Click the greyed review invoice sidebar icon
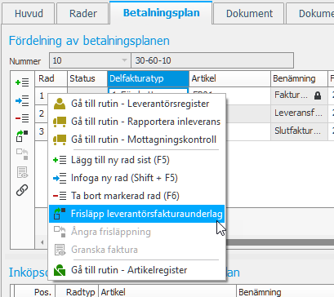The height and width of the screenshot is (297, 334). [x=22, y=172]
